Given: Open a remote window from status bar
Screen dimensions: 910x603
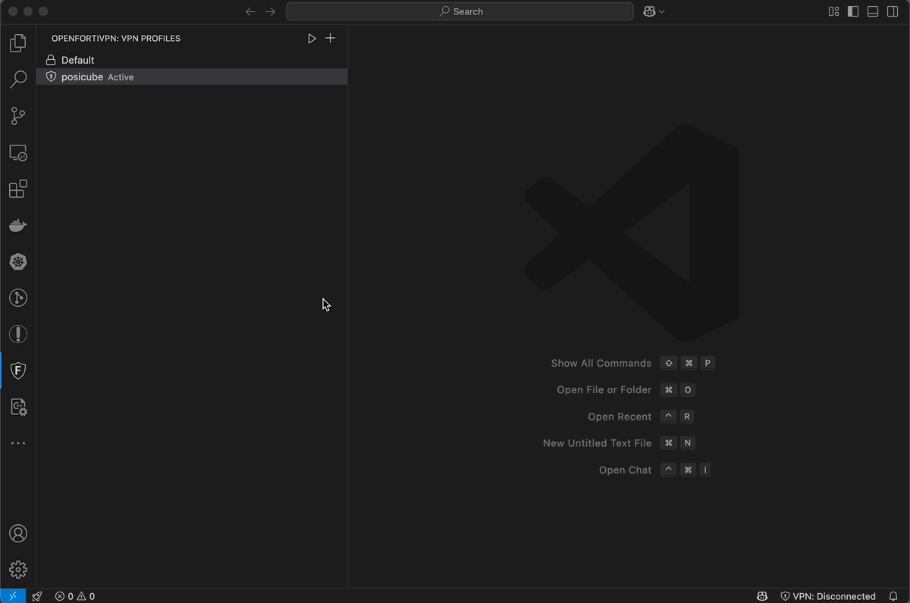Looking at the screenshot, I should pos(13,596).
